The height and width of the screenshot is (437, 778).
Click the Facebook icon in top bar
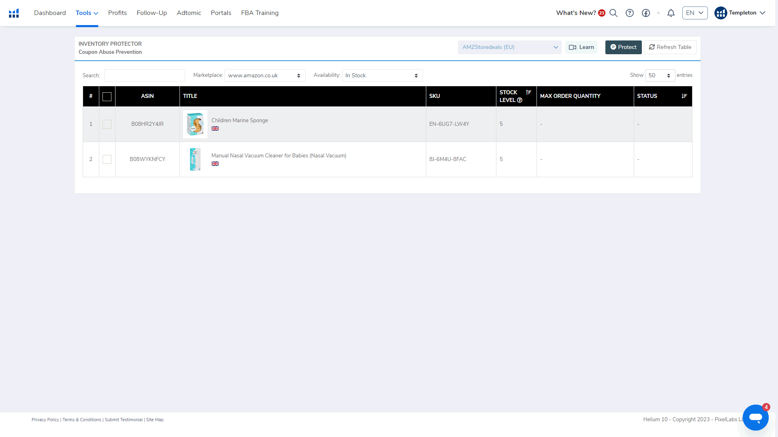646,13
